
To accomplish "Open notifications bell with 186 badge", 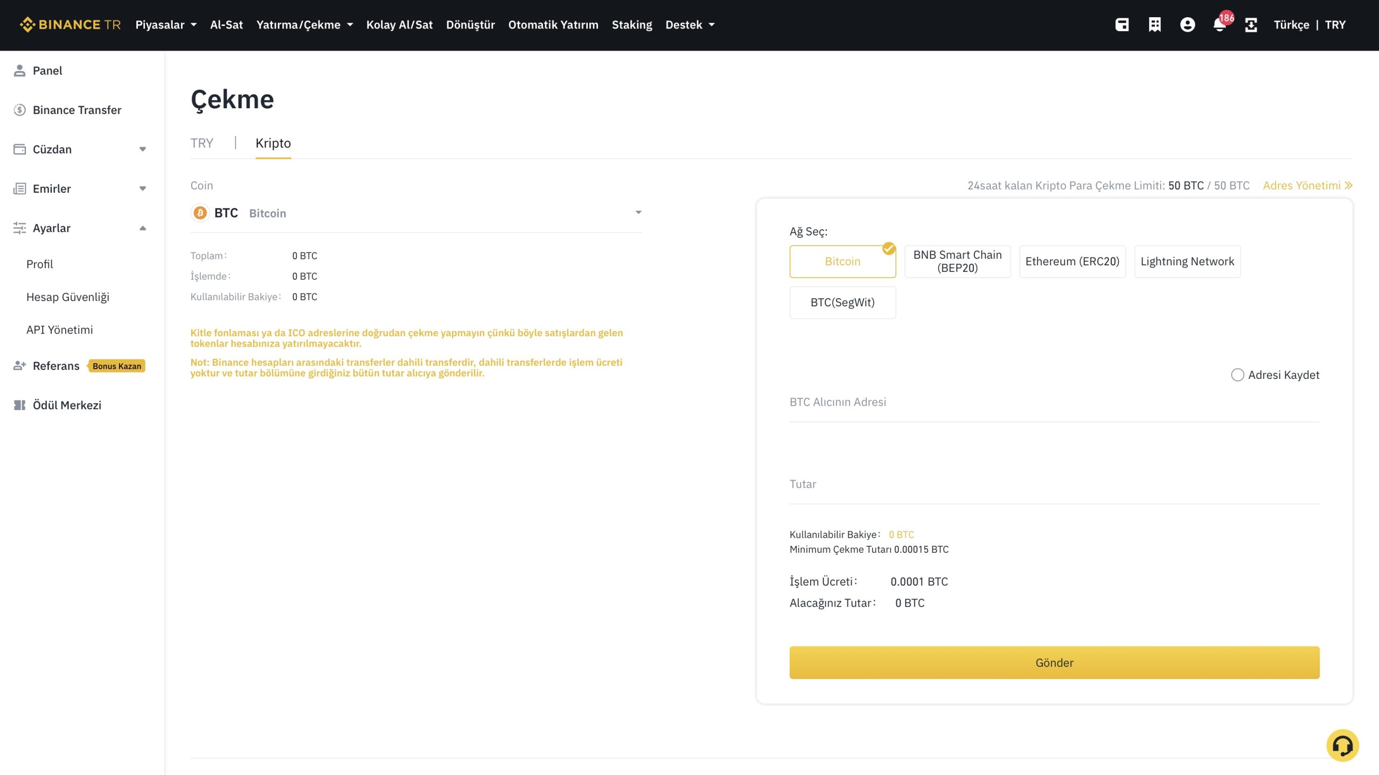I will tap(1220, 25).
